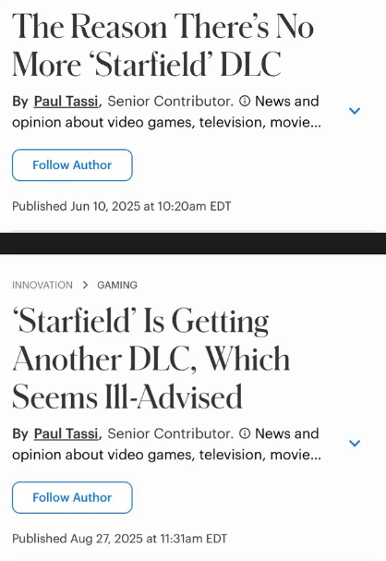Open Paul Tassi link in 'Another DLC' article
Image resolution: width=386 pixels, height=561 pixels.
point(66,433)
